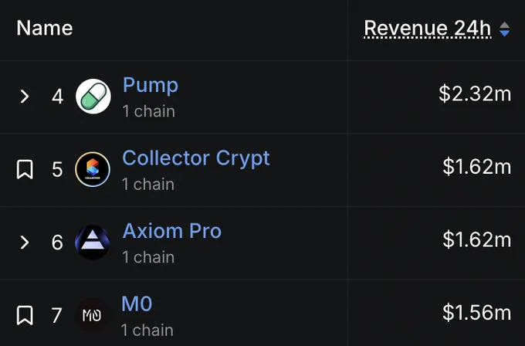Click the Collector Crypt logo icon
Viewport: 525px width, 346px height.
tap(93, 169)
